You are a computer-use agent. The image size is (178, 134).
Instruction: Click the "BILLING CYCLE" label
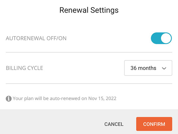[x=25, y=68]
